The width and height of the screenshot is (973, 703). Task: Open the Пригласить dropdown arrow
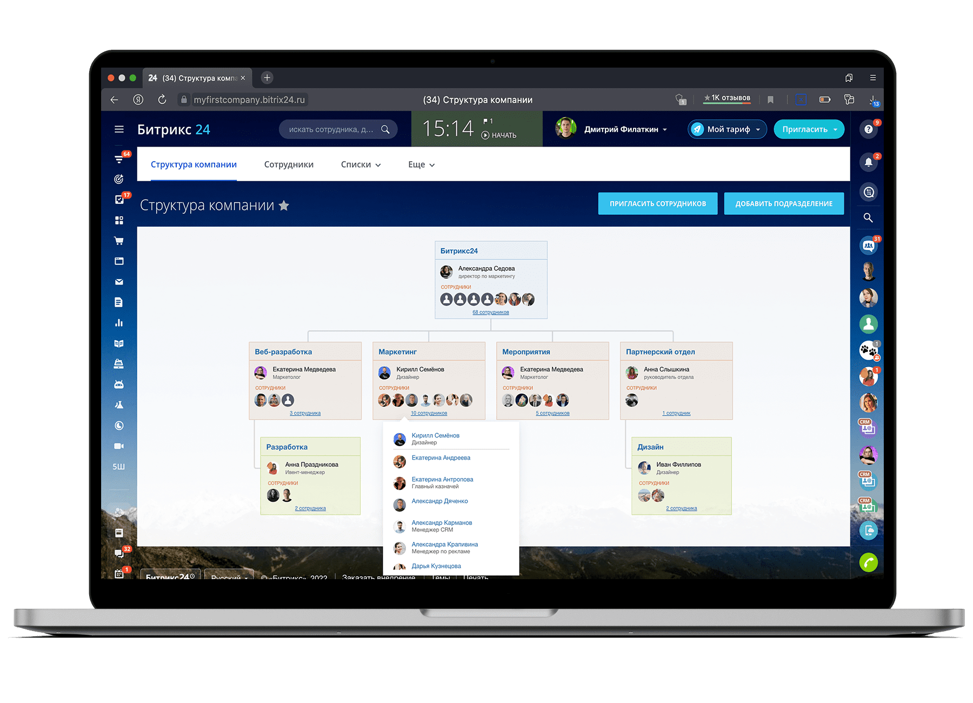pos(835,129)
